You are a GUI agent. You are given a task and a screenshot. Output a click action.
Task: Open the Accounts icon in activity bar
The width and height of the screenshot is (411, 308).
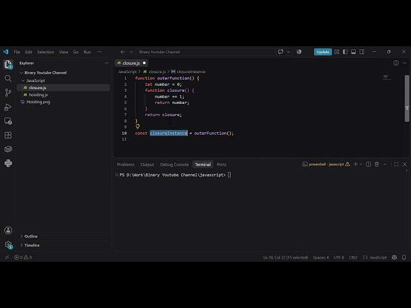(x=8, y=230)
